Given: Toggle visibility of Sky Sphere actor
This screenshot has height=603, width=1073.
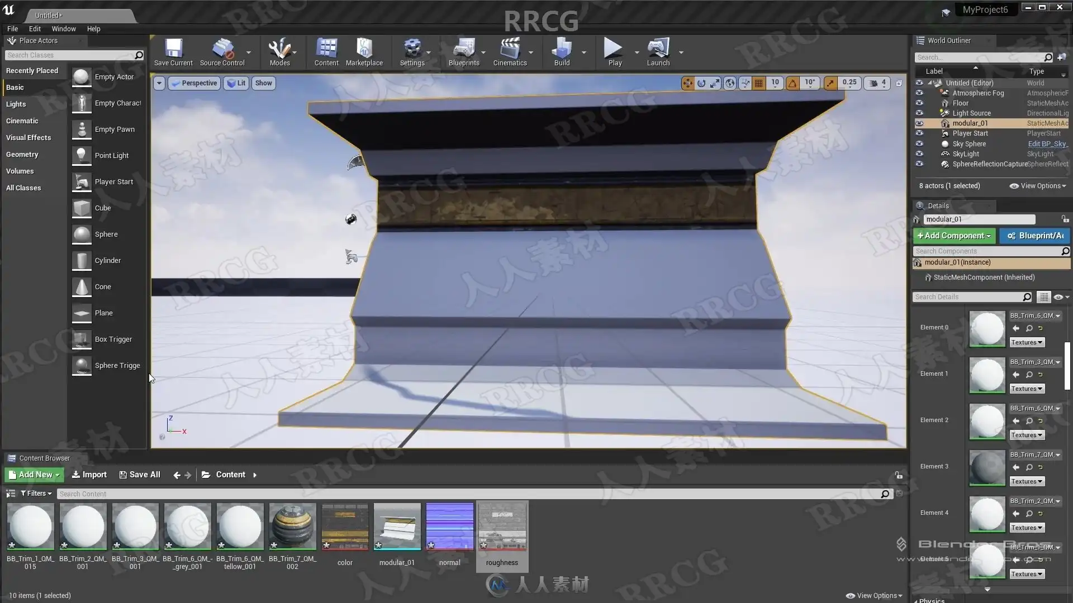Looking at the screenshot, I should [x=919, y=144].
